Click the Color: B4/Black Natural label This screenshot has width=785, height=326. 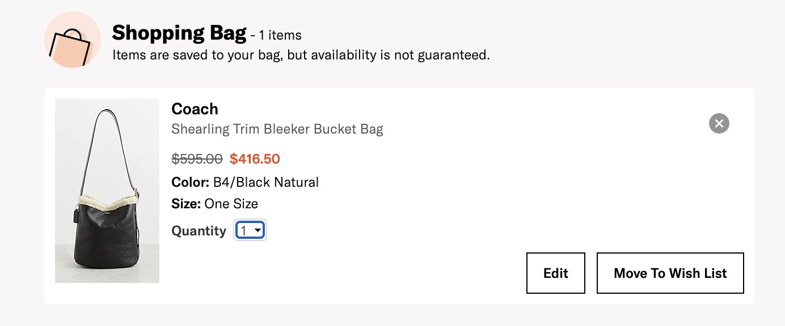click(x=245, y=182)
